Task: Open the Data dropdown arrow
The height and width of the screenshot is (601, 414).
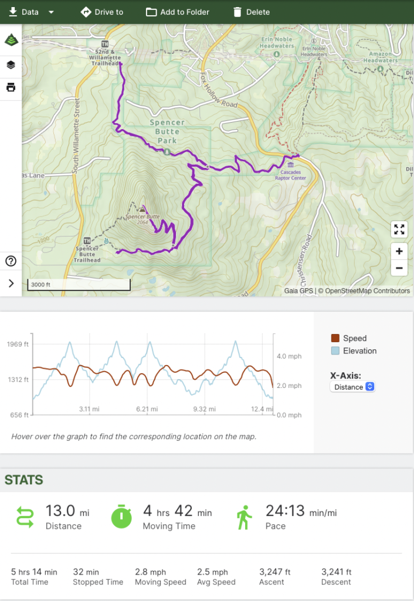Action: pyautogui.click(x=52, y=12)
